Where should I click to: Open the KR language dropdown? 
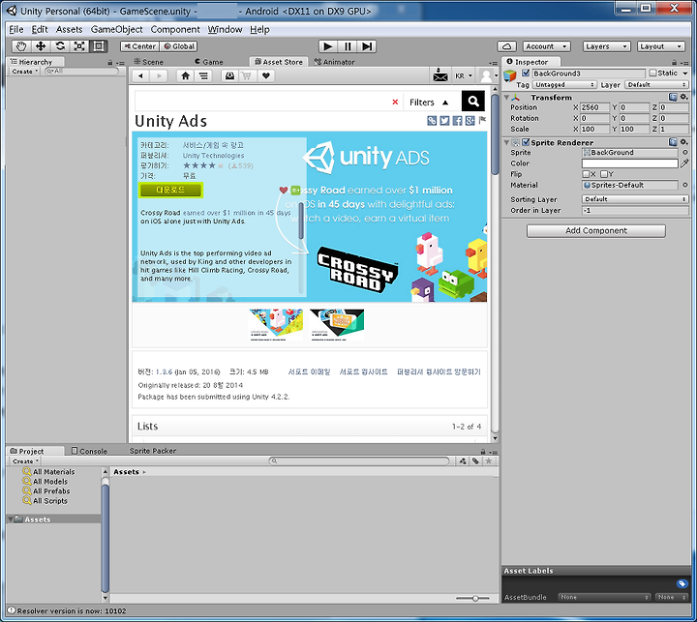(x=463, y=76)
